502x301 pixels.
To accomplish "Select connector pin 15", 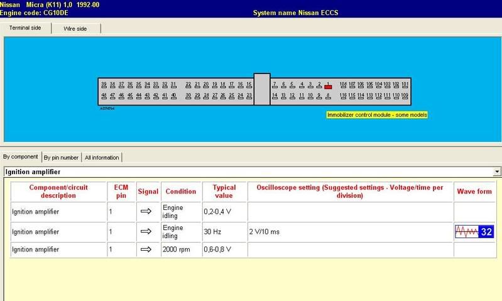I will 249,85.
